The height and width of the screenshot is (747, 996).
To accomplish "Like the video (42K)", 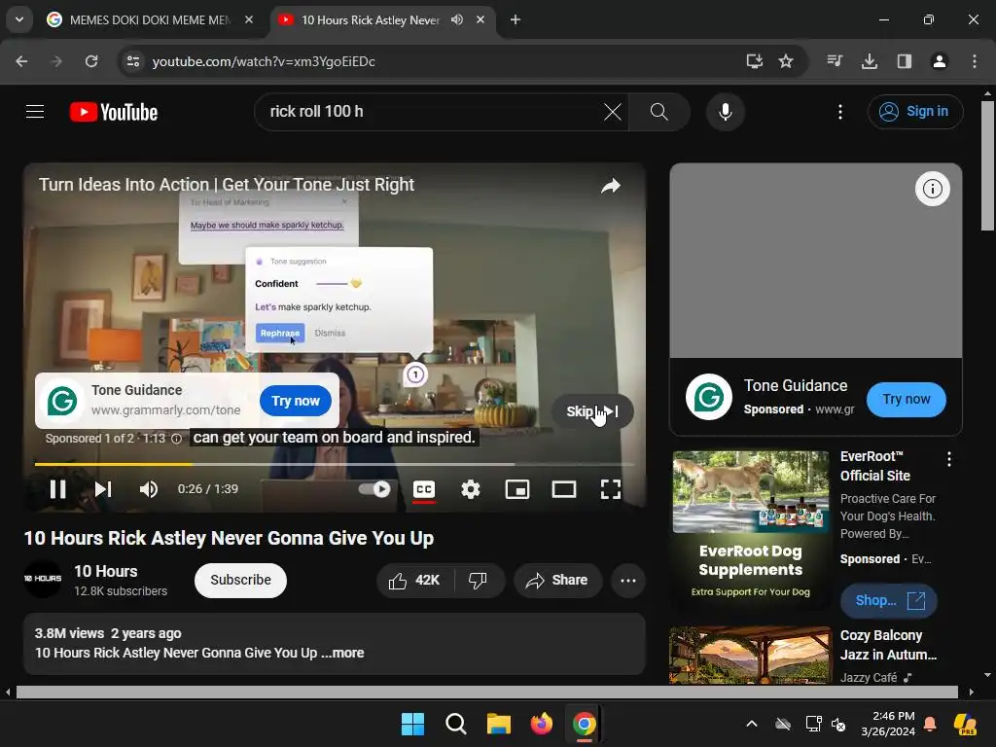I will 415,580.
